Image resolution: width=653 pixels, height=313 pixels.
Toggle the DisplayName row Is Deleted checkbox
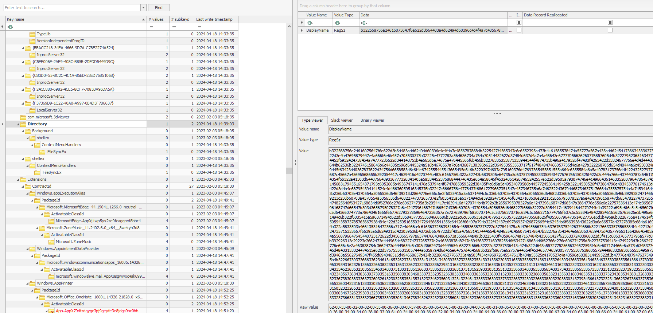(x=519, y=30)
